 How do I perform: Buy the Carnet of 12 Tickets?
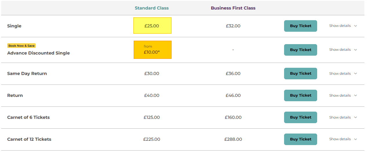(301, 139)
